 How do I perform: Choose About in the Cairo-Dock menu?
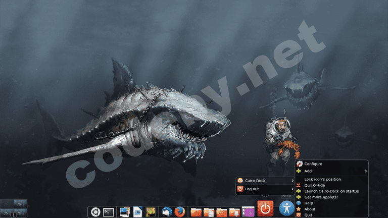click(310, 209)
